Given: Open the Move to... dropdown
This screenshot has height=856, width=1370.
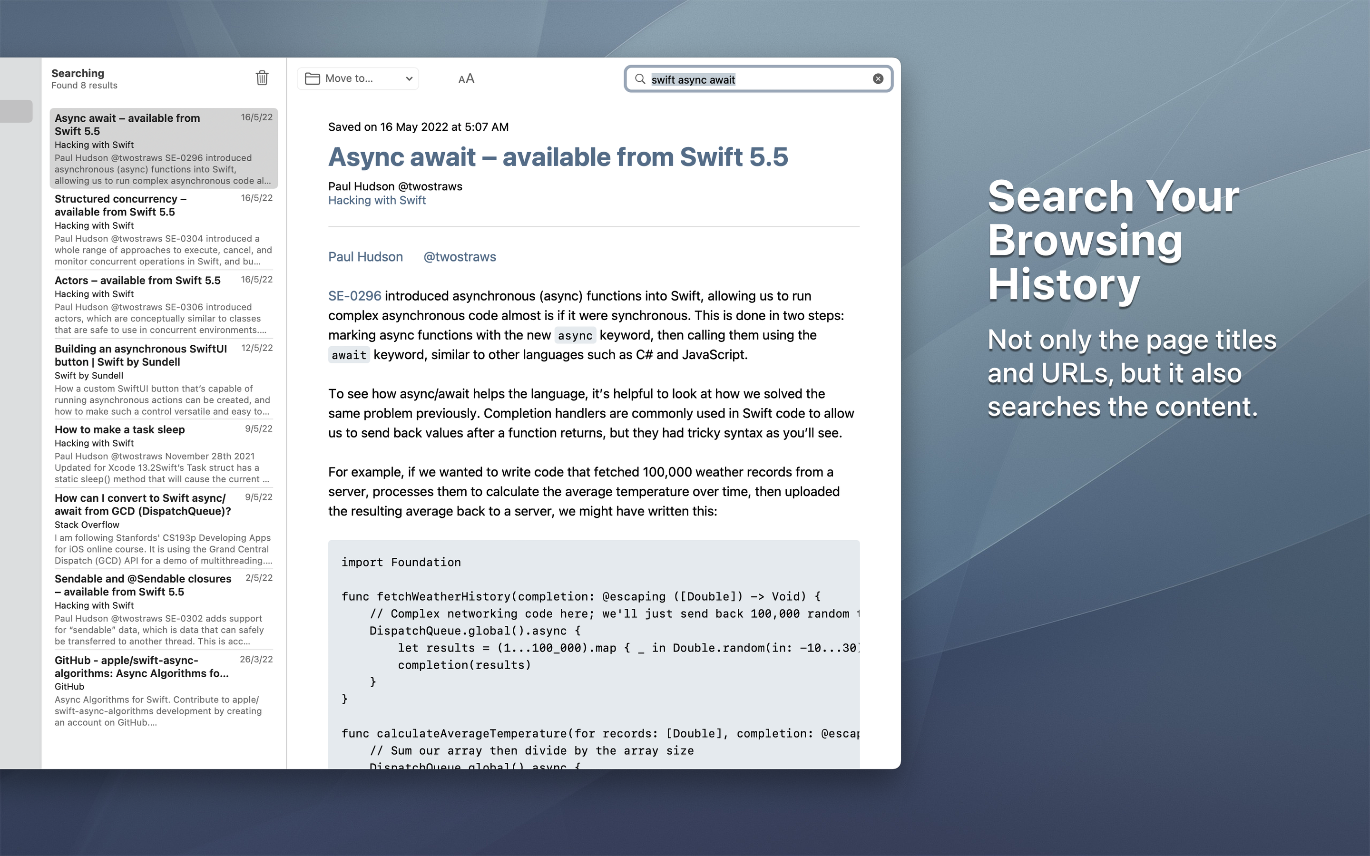Looking at the screenshot, I should [x=358, y=78].
